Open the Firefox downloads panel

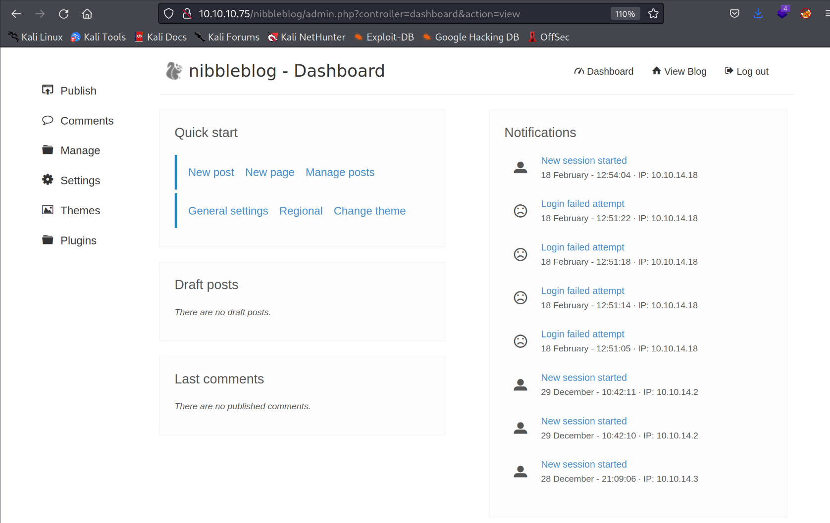click(x=758, y=14)
